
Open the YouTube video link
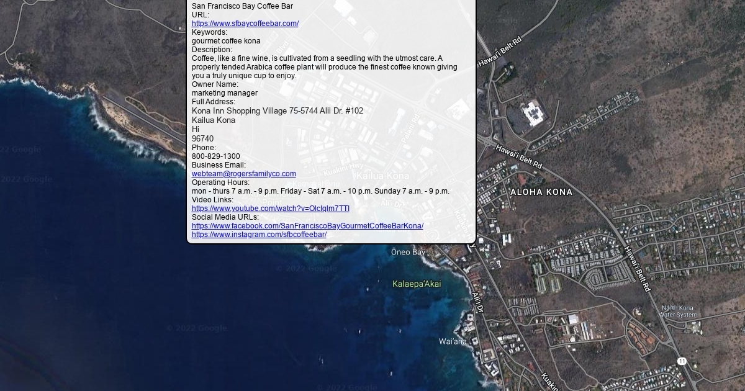click(x=270, y=209)
